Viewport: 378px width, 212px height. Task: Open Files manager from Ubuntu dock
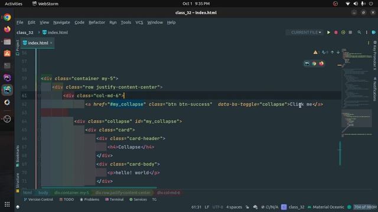[x=7, y=42]
